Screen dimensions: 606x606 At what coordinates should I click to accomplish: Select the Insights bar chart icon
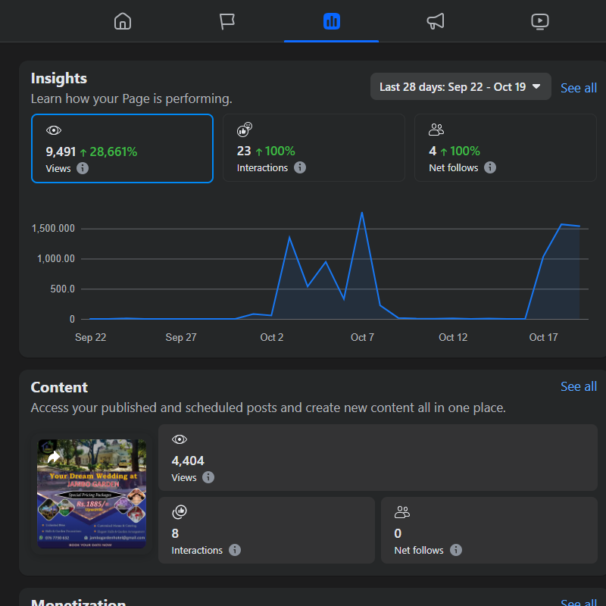pos(331,21)
